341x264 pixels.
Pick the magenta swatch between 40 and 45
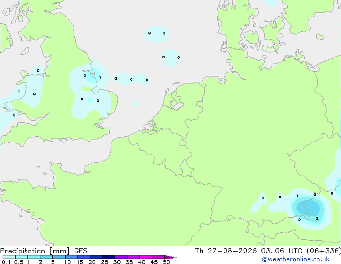(146, 257)
